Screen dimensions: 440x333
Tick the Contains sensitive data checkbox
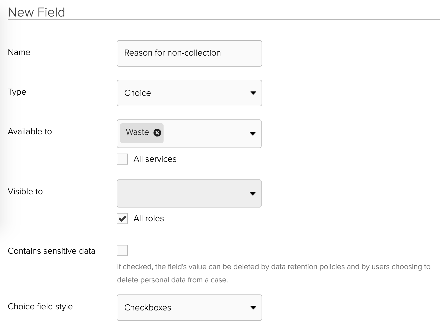(x=122, y=250)
